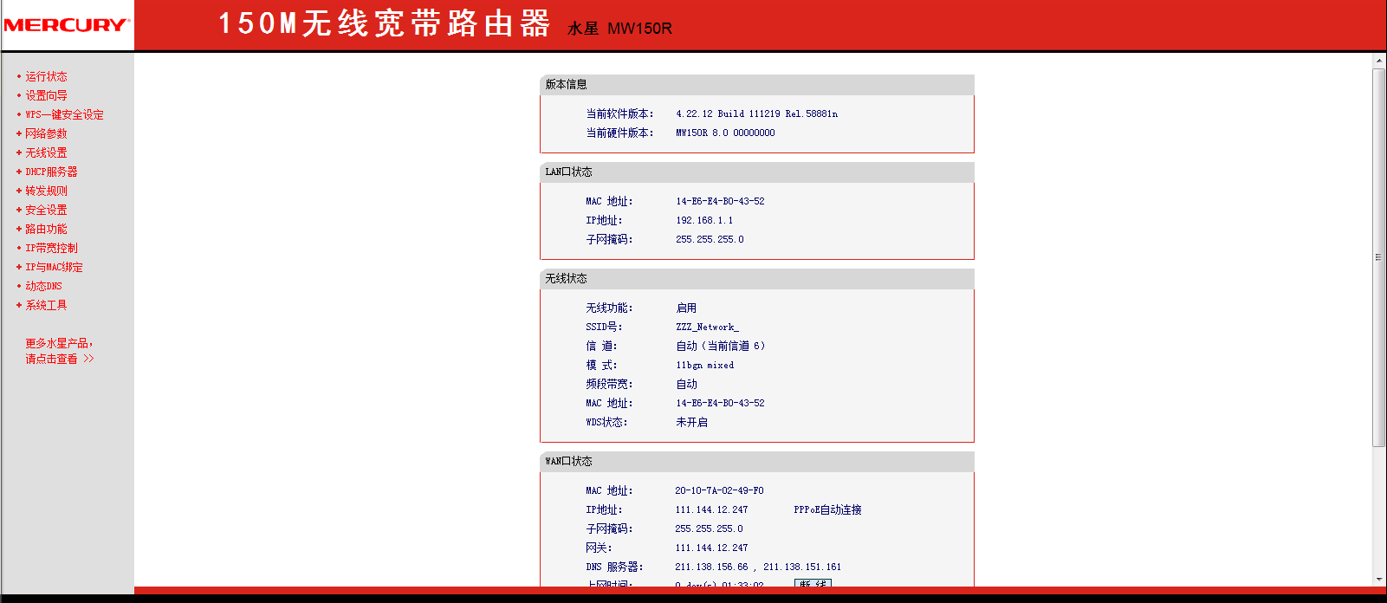This screenshot has height=603, width=1387.
Task: Click the 版本信息 section header
Action: [757, 84]
